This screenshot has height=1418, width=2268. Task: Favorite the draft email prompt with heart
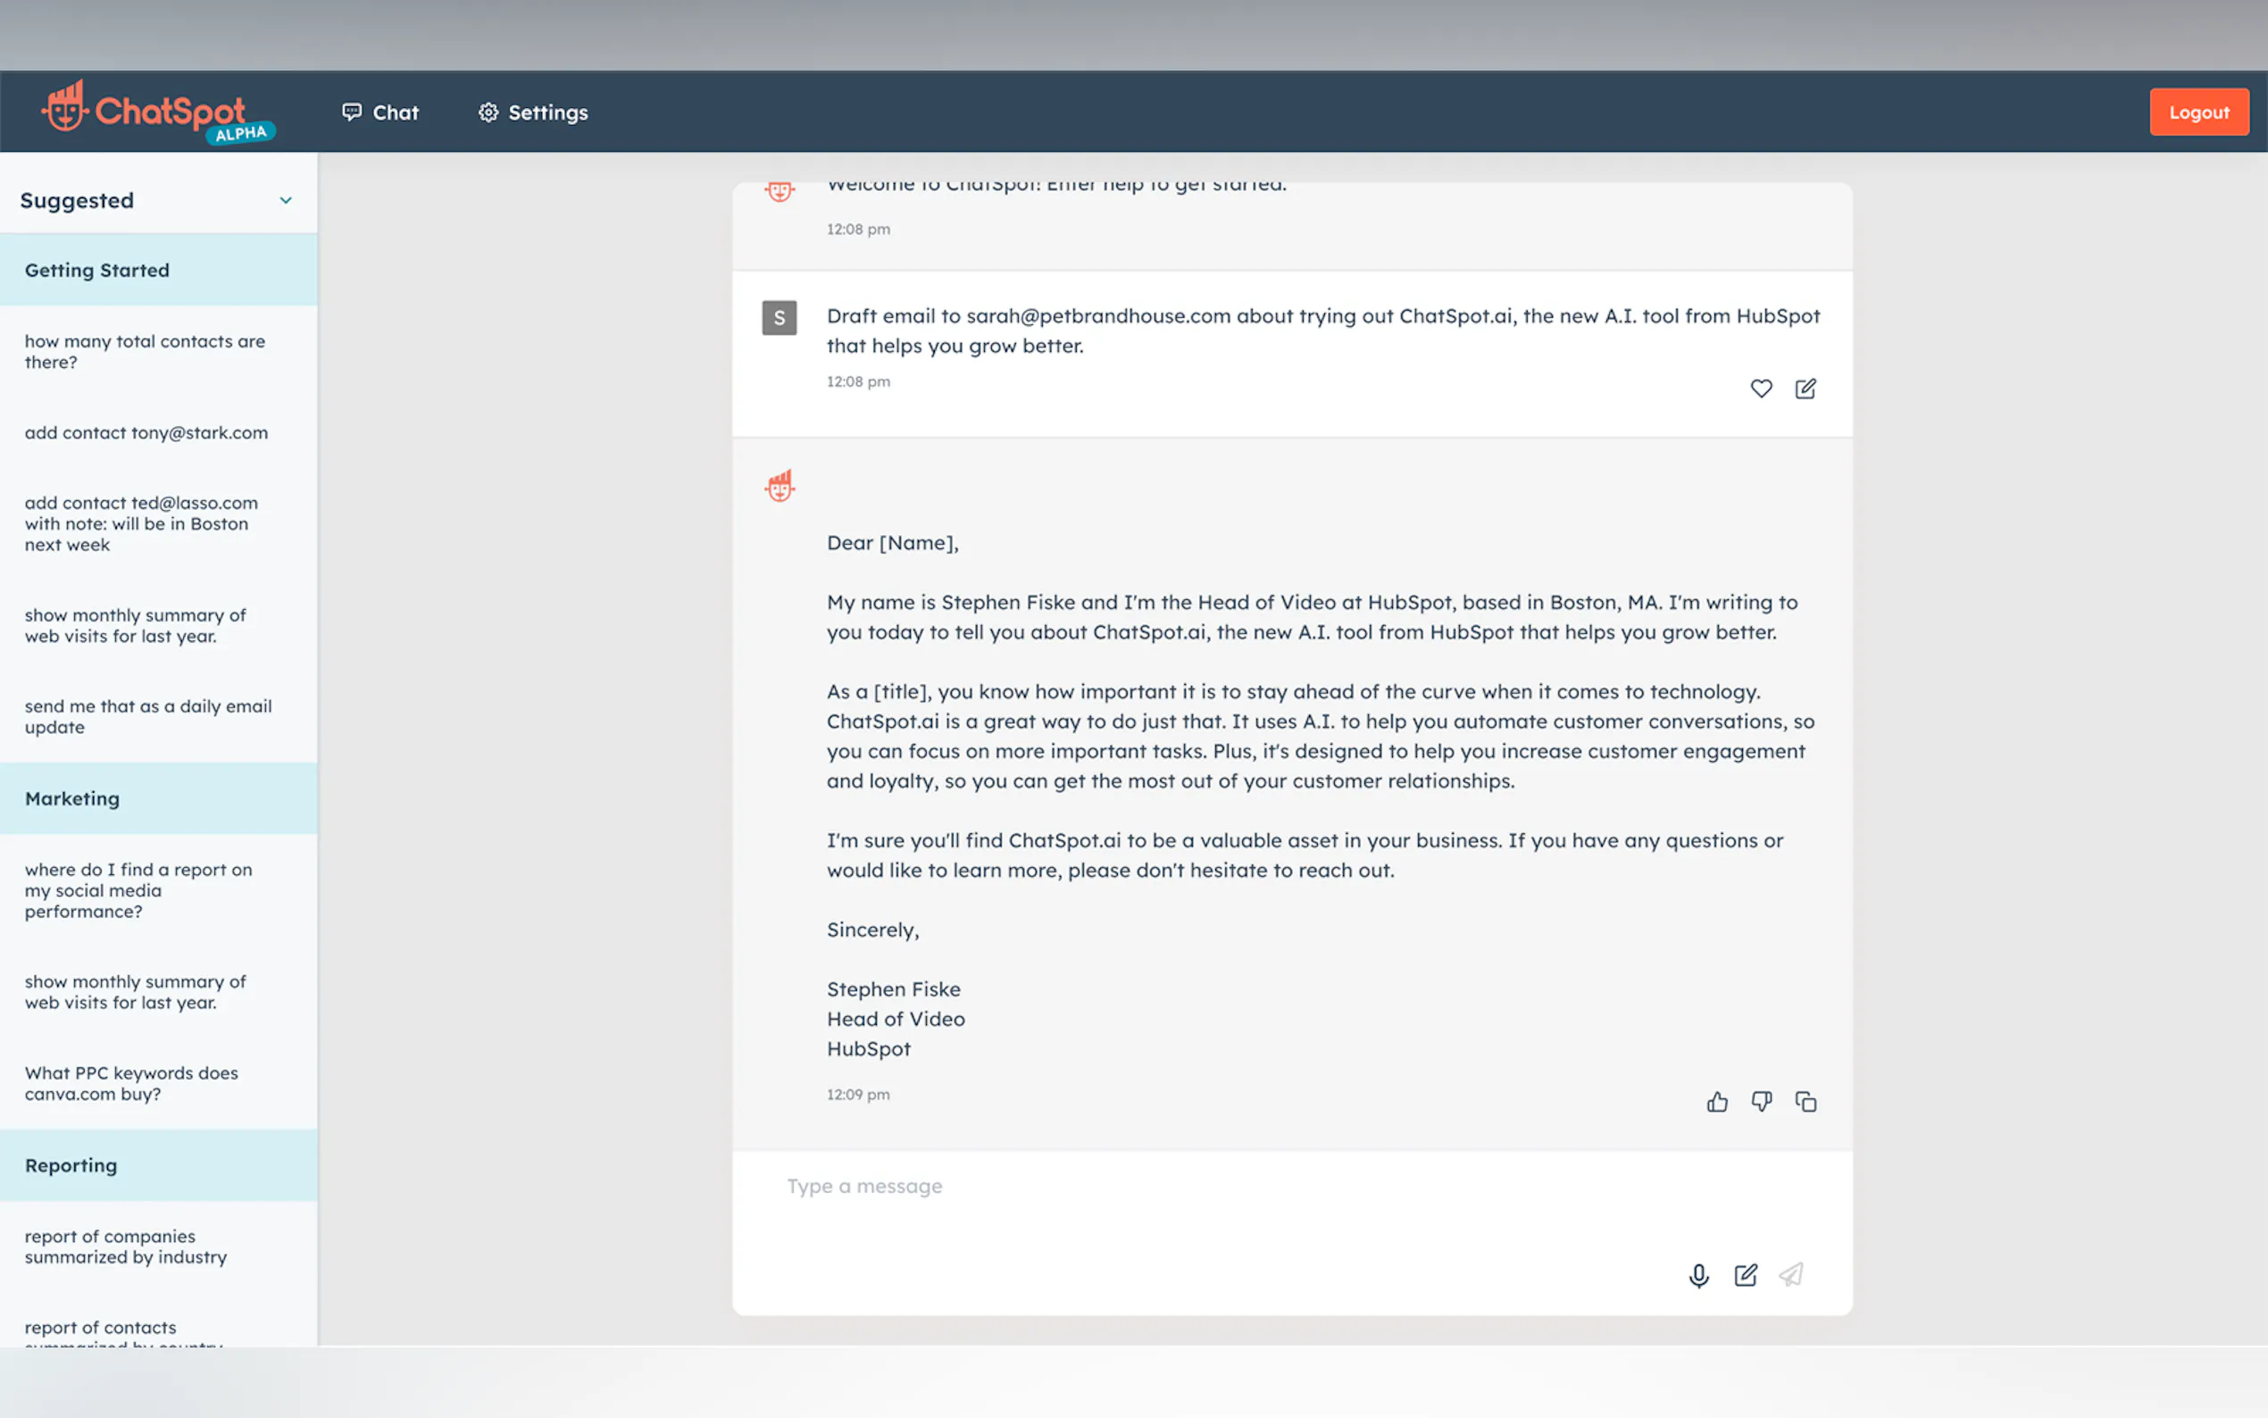point(1761,388)
